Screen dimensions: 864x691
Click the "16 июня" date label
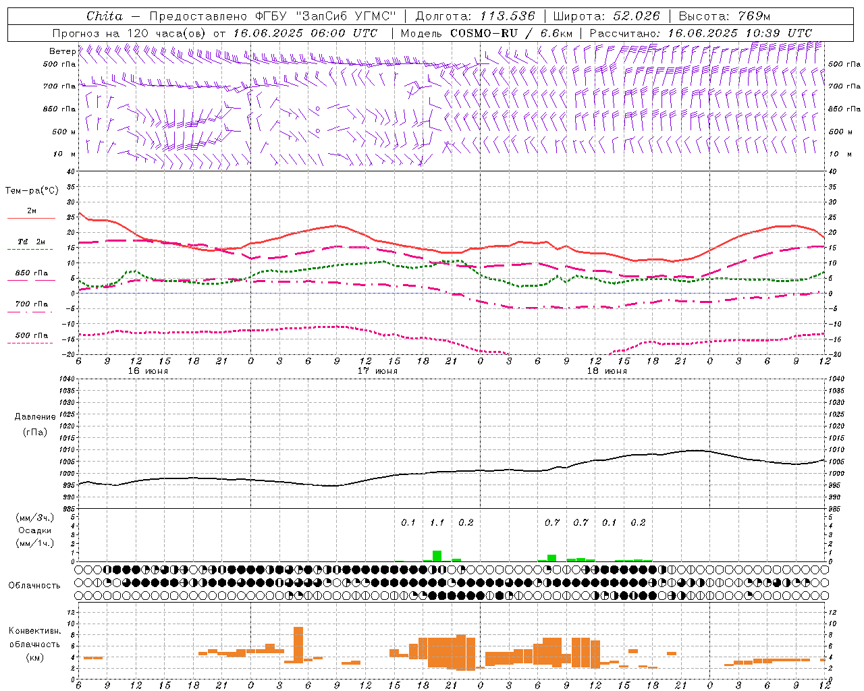(148, 371)
